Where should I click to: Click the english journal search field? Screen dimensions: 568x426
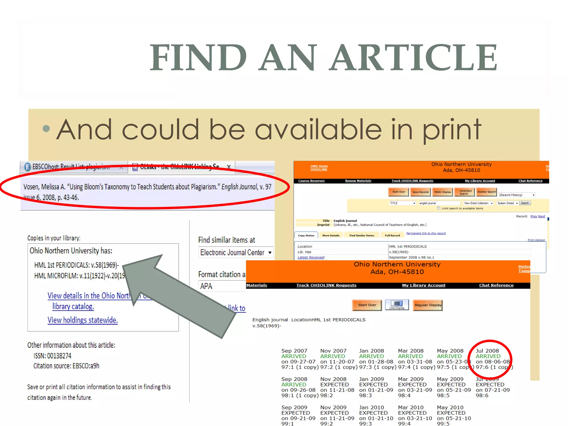439,203
